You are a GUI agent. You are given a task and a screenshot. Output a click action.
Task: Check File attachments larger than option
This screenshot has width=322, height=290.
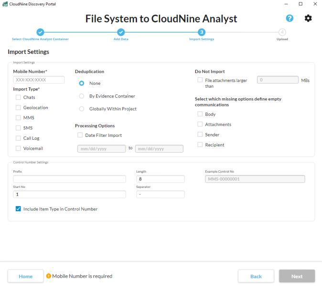(x=200, y=80)
